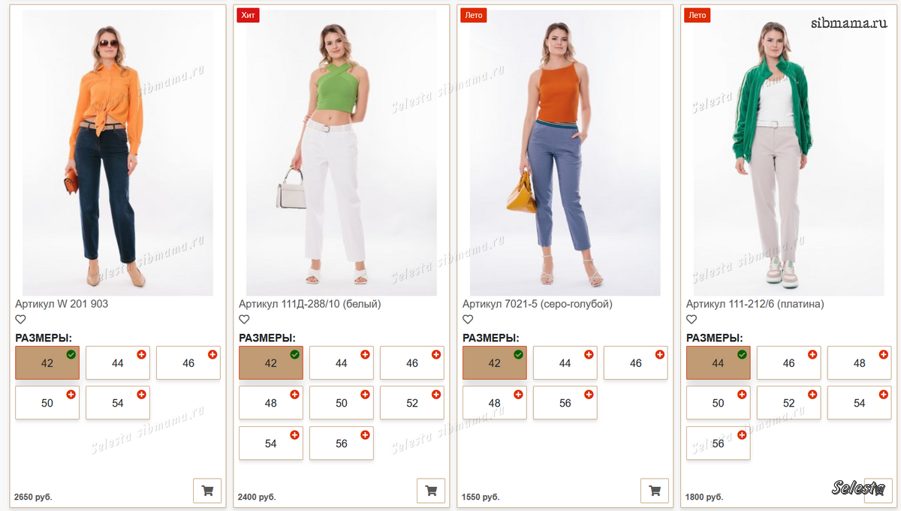Click the Лето tag on article 7021-5
Screen dimensions: 901x511
tap(474, 15)
